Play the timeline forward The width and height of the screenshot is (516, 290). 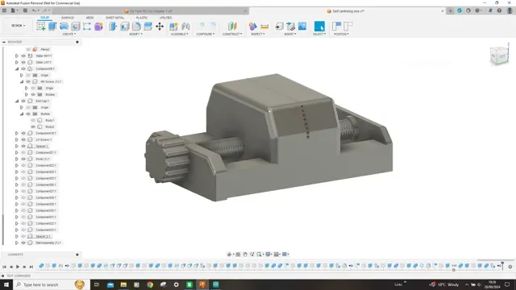pos(18,267)
